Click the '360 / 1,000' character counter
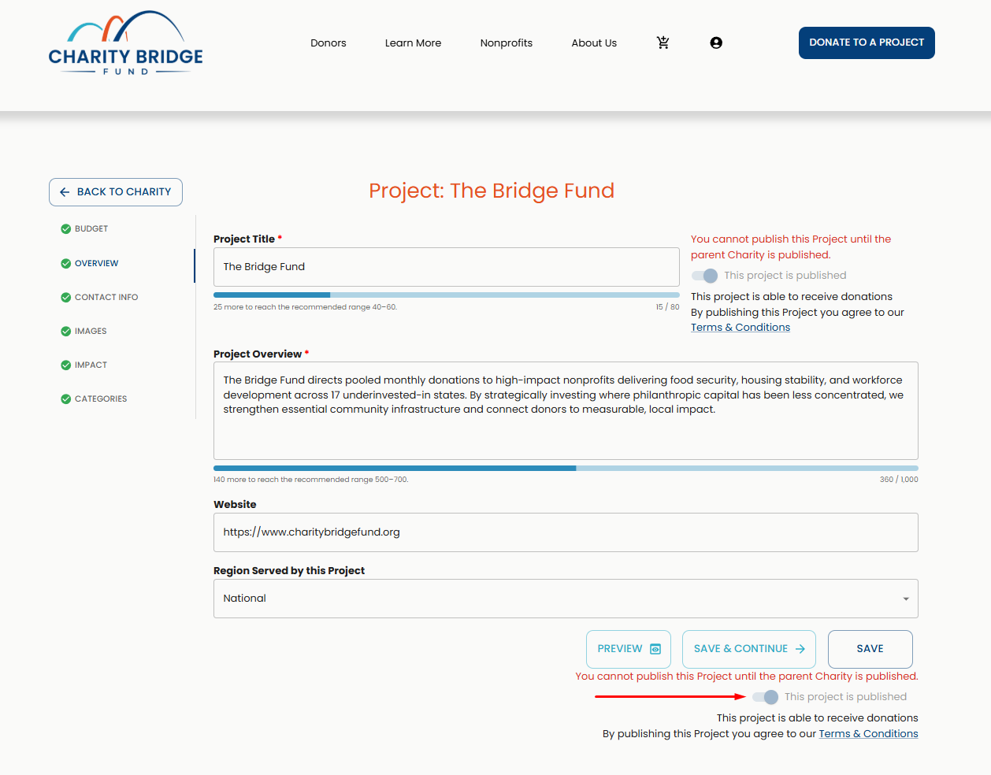This screenshot has height=775, width=991. pyautogui.click(x=899, y=480)
